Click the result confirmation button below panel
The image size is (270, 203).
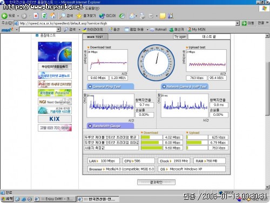(156, 182)
